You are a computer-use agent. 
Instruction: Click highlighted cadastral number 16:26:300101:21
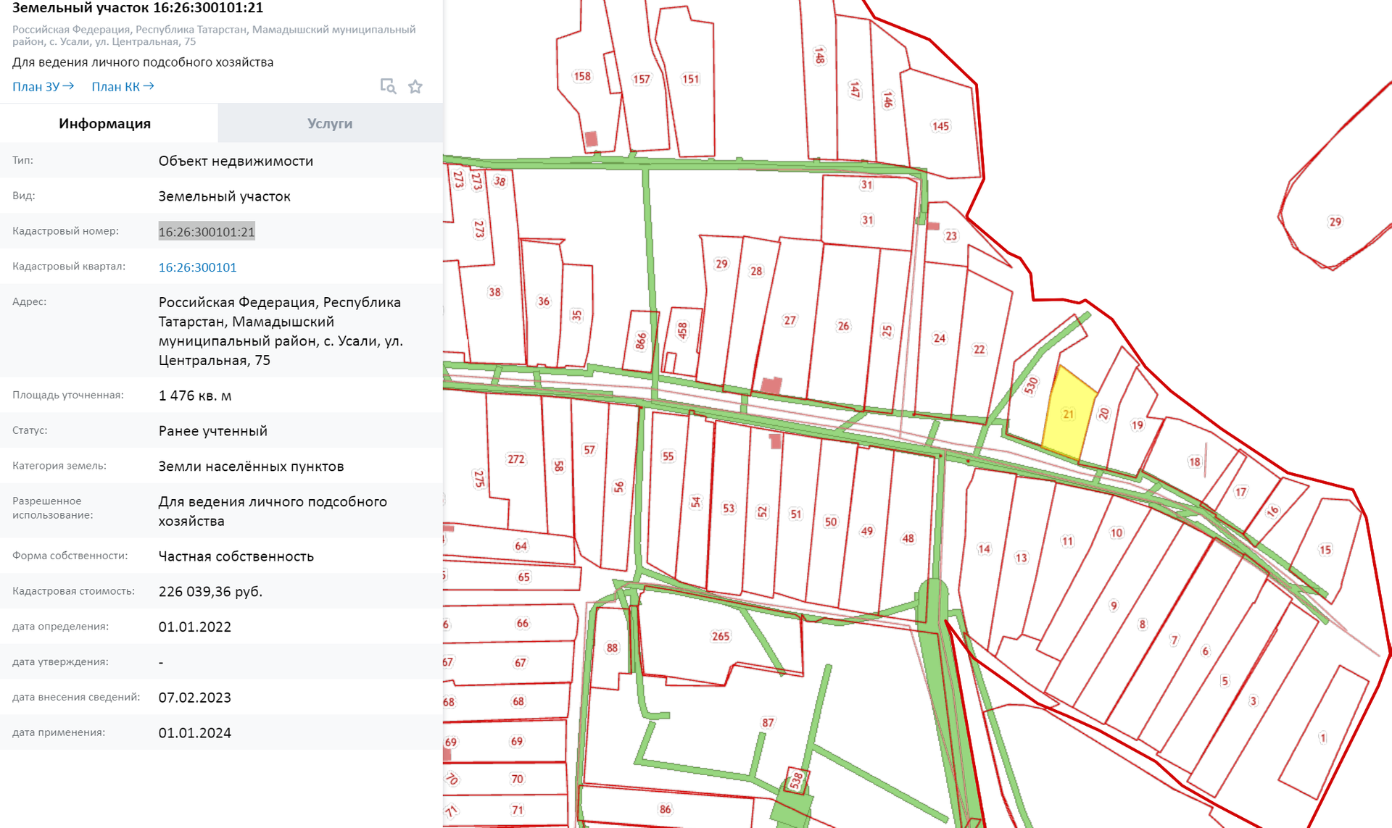(207, 232)
